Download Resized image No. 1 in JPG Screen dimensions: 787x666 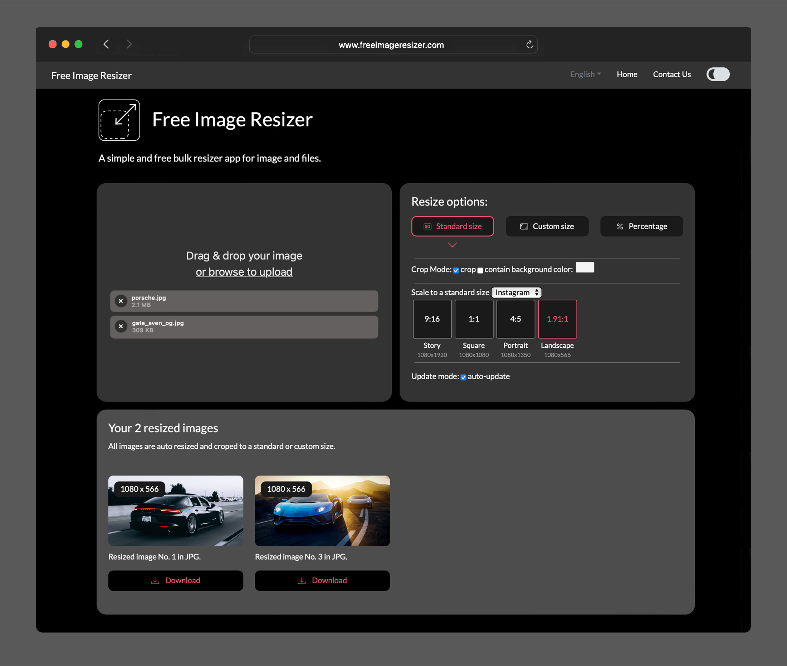coord(176,580)
